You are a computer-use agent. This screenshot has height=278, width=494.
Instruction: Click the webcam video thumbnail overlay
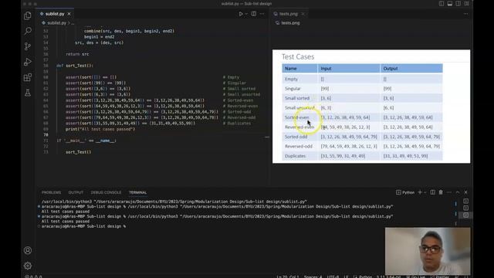tap(428, 251)
